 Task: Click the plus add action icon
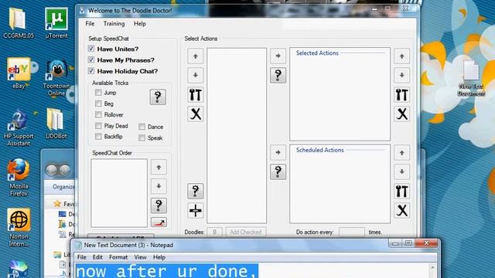click(x=196, y=210)
